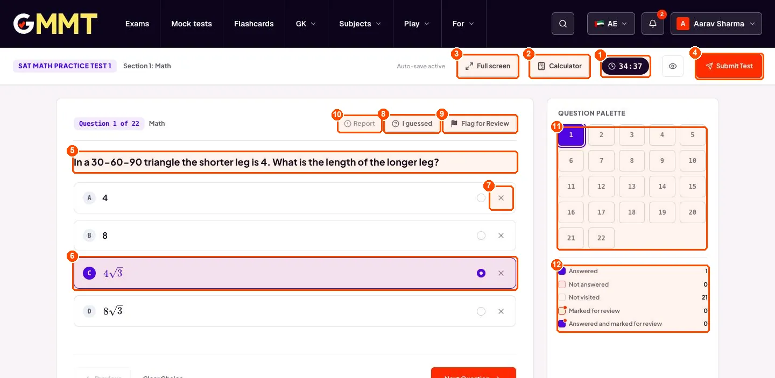Click Section 1: Math label
775x378 pixels.
pyautogui.click(x=147, y=66)
